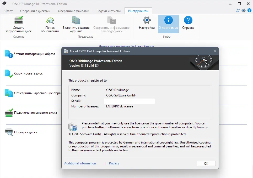Click Объединить нарастающие образы icon
Viewport: 253px width, 178px height.
[x=9, y=93]
